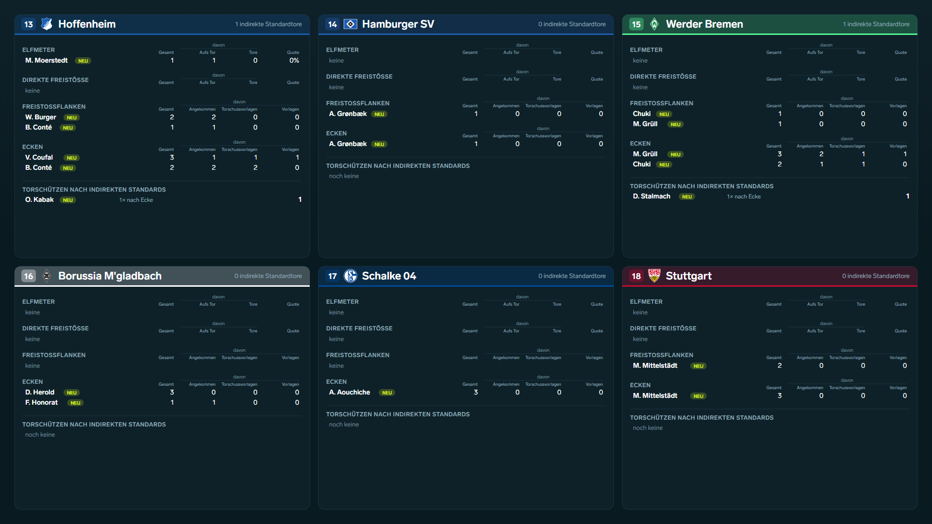Open the Stuttgart team title

(689, 276)
